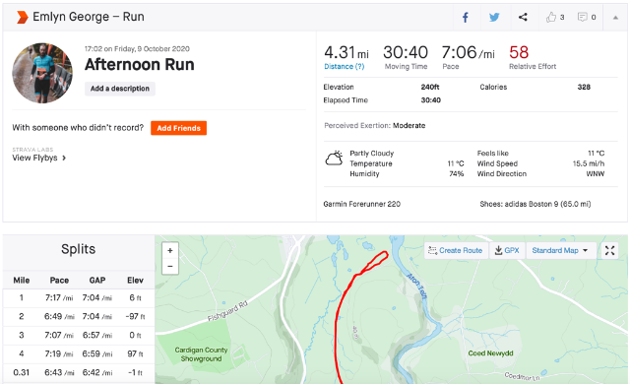This screenshot has height=384, width=630.
Task: Expand map to fullscreen
Action: 610,251
